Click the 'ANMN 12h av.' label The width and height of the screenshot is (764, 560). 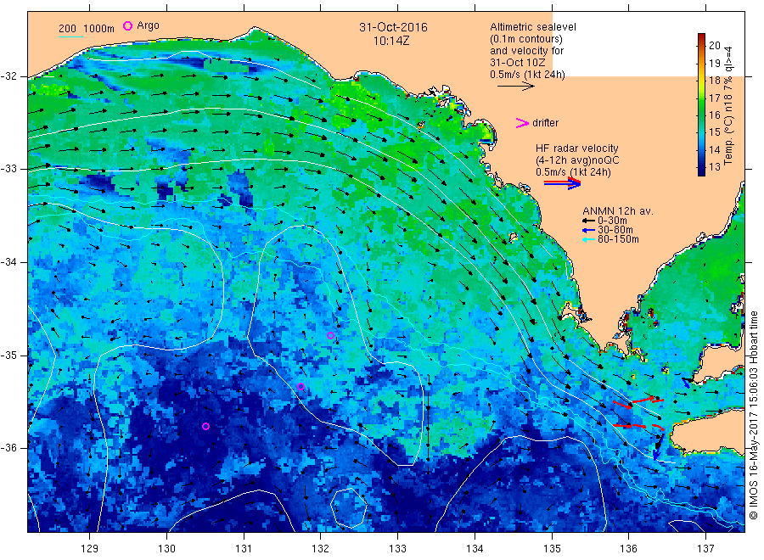point(618,211)
